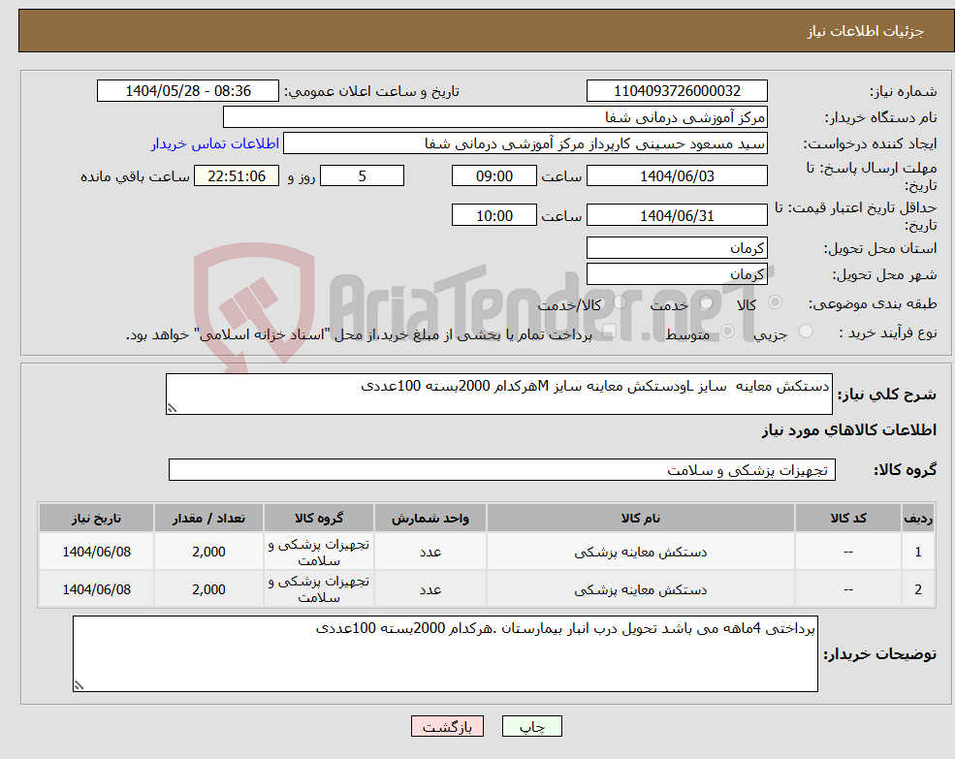Click the resize arrow icon of توضیحات خریدار textarea
Viewport: 955px width, 759px height.
(x=80, y=682)
